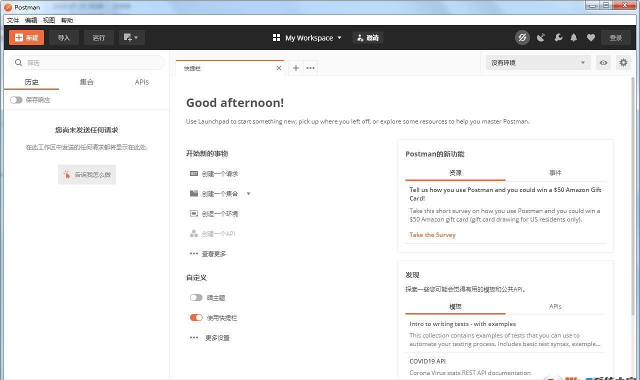
Task: Click 创建一个集合 (Create a collection)
Action: click(220, 193)
